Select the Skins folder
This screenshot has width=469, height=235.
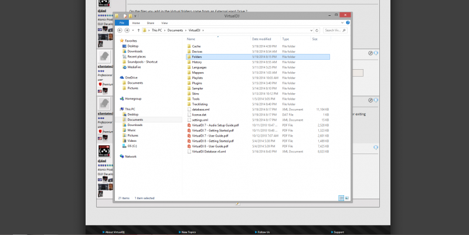[195, 94]
